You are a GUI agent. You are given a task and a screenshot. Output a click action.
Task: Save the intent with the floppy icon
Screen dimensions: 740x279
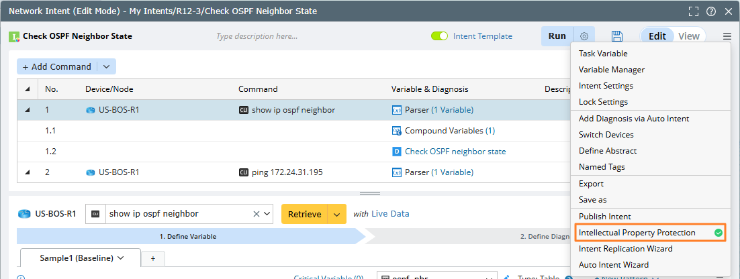tap(617, 36)
